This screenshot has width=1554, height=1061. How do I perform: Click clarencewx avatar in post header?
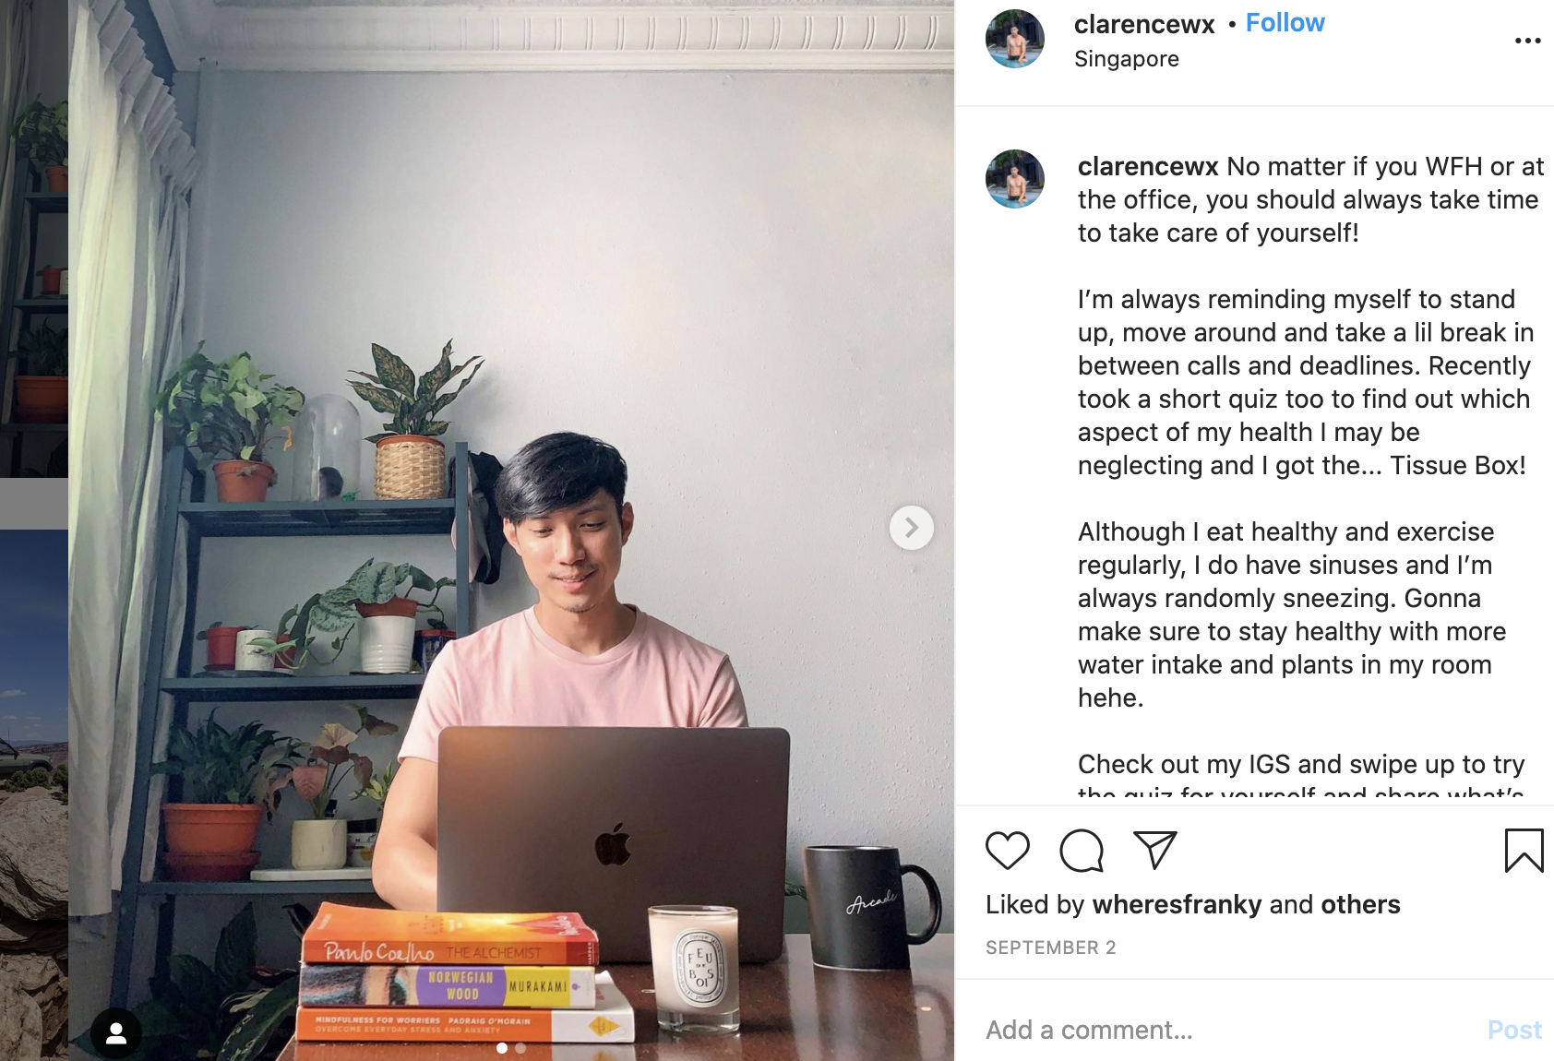(1015, 39)
